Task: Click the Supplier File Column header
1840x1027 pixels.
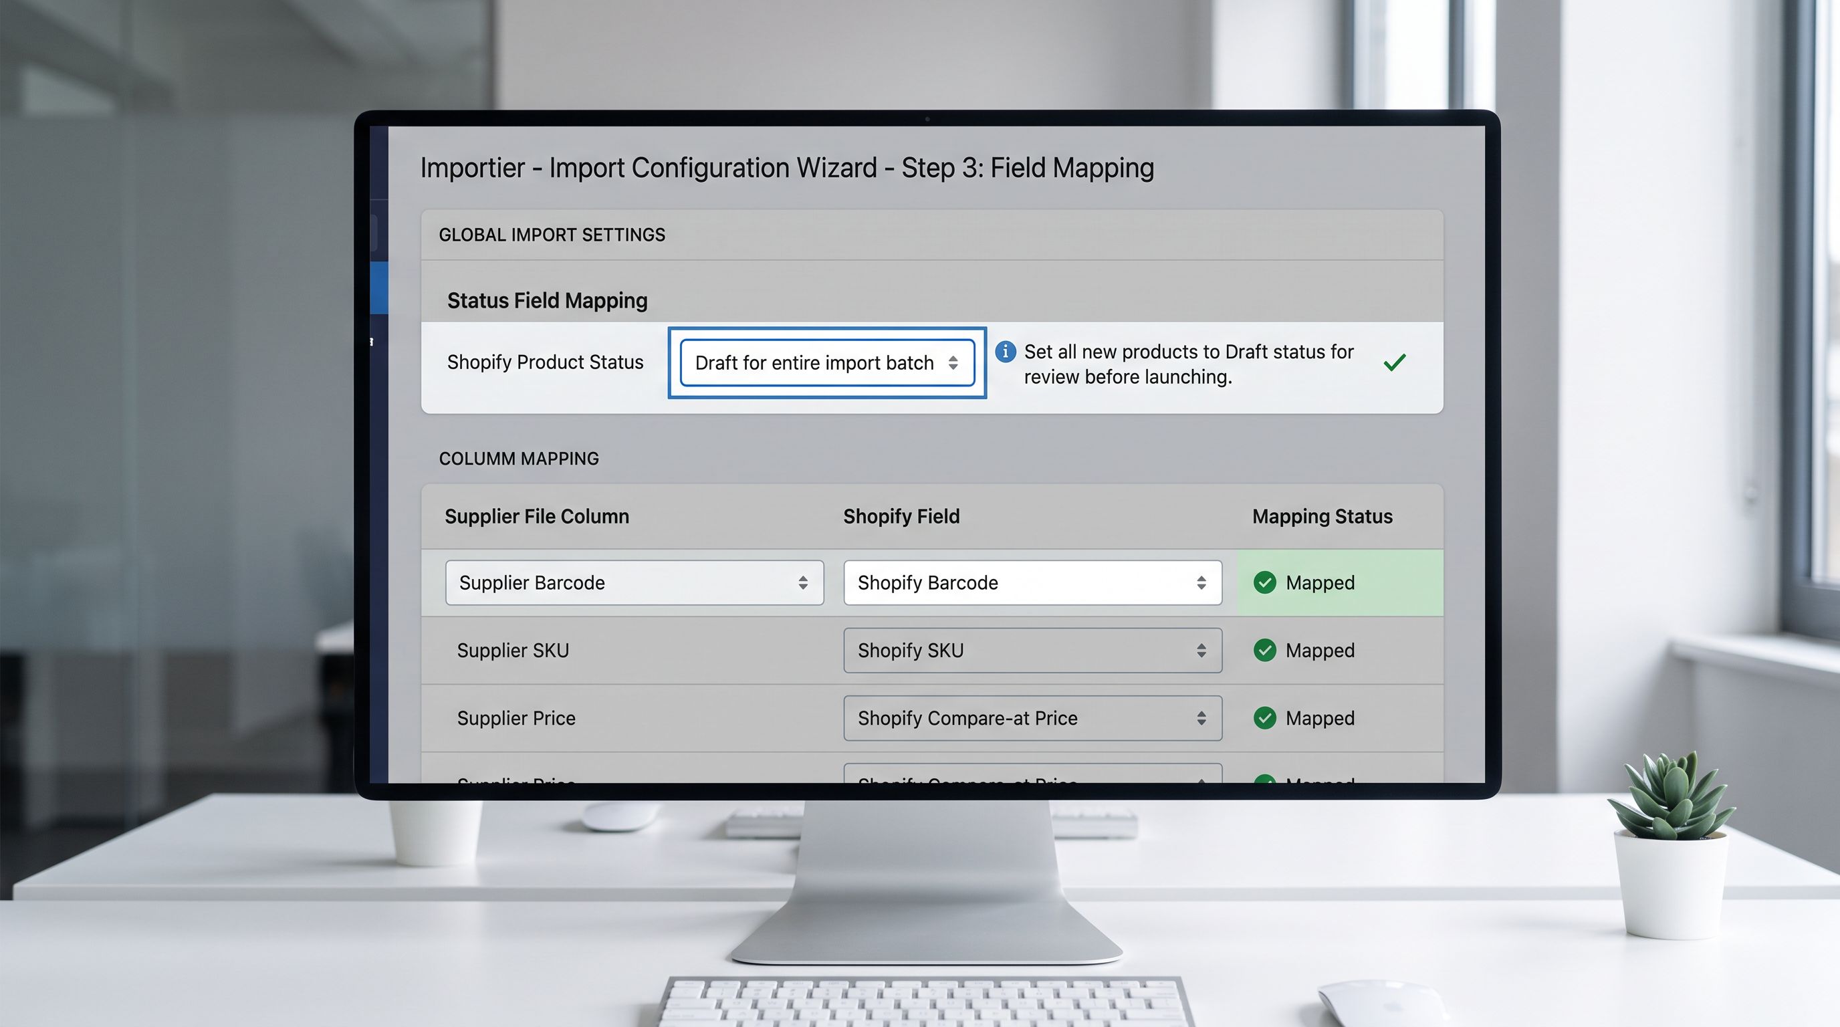Action: (536, 516)
